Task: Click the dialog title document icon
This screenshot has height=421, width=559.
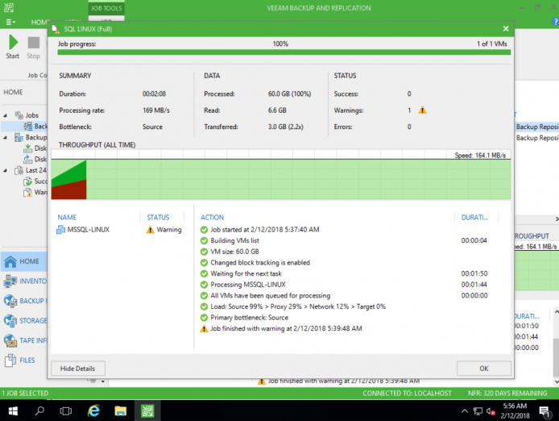Action: coord(56,29)
